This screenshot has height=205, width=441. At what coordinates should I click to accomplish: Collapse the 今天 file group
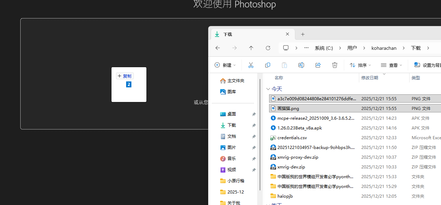268,89
